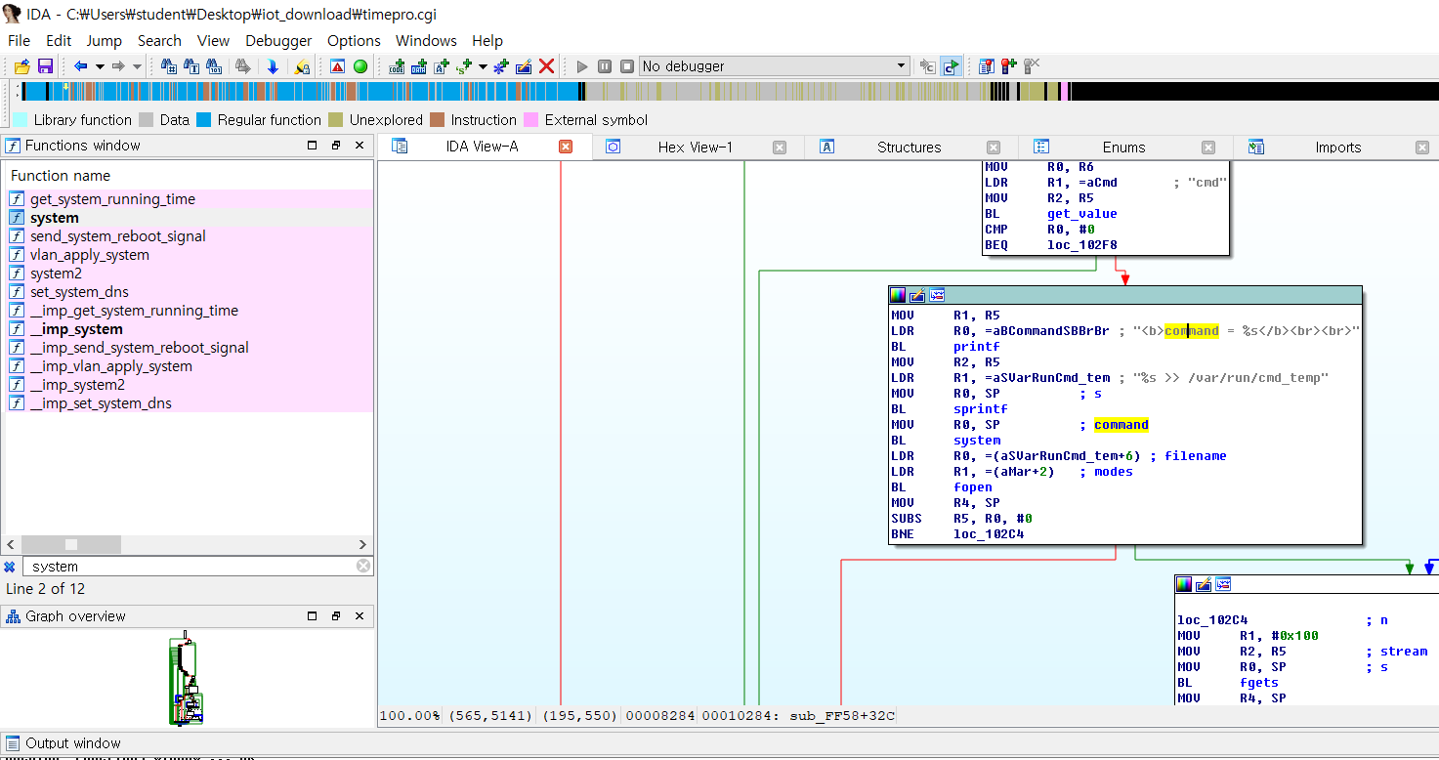This screenshot has width=1439, height=760.
Task: Click the blue down arrow jump icon
Action: [x=273, y=66]
